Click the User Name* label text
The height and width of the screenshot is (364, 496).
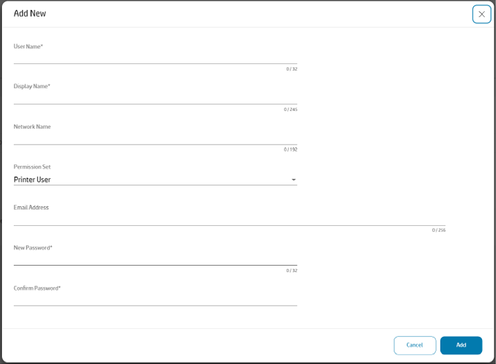pyautogui.click(x=28, y=46)
